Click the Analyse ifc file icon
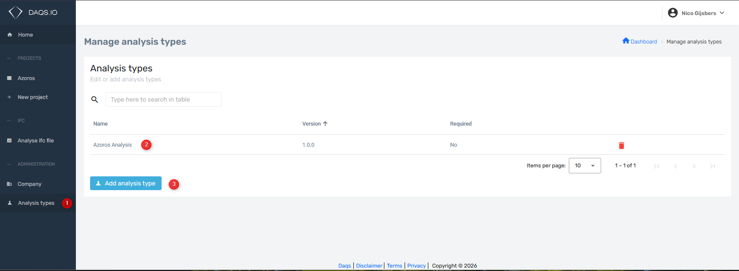Image resolution: width=739 pixels, height=271 pixels. pyautogui.click(x=9, y=141)
